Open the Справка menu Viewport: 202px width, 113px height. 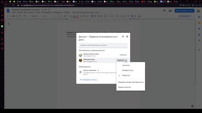tap(67, 12)
